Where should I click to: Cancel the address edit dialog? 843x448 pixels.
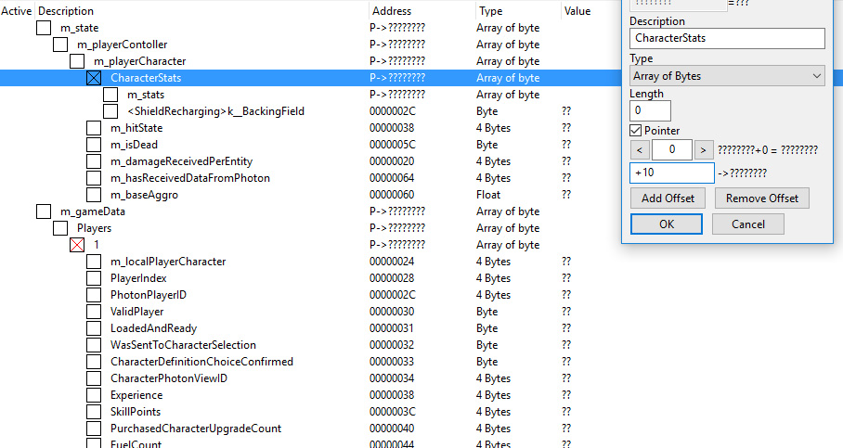coord(747,224)
